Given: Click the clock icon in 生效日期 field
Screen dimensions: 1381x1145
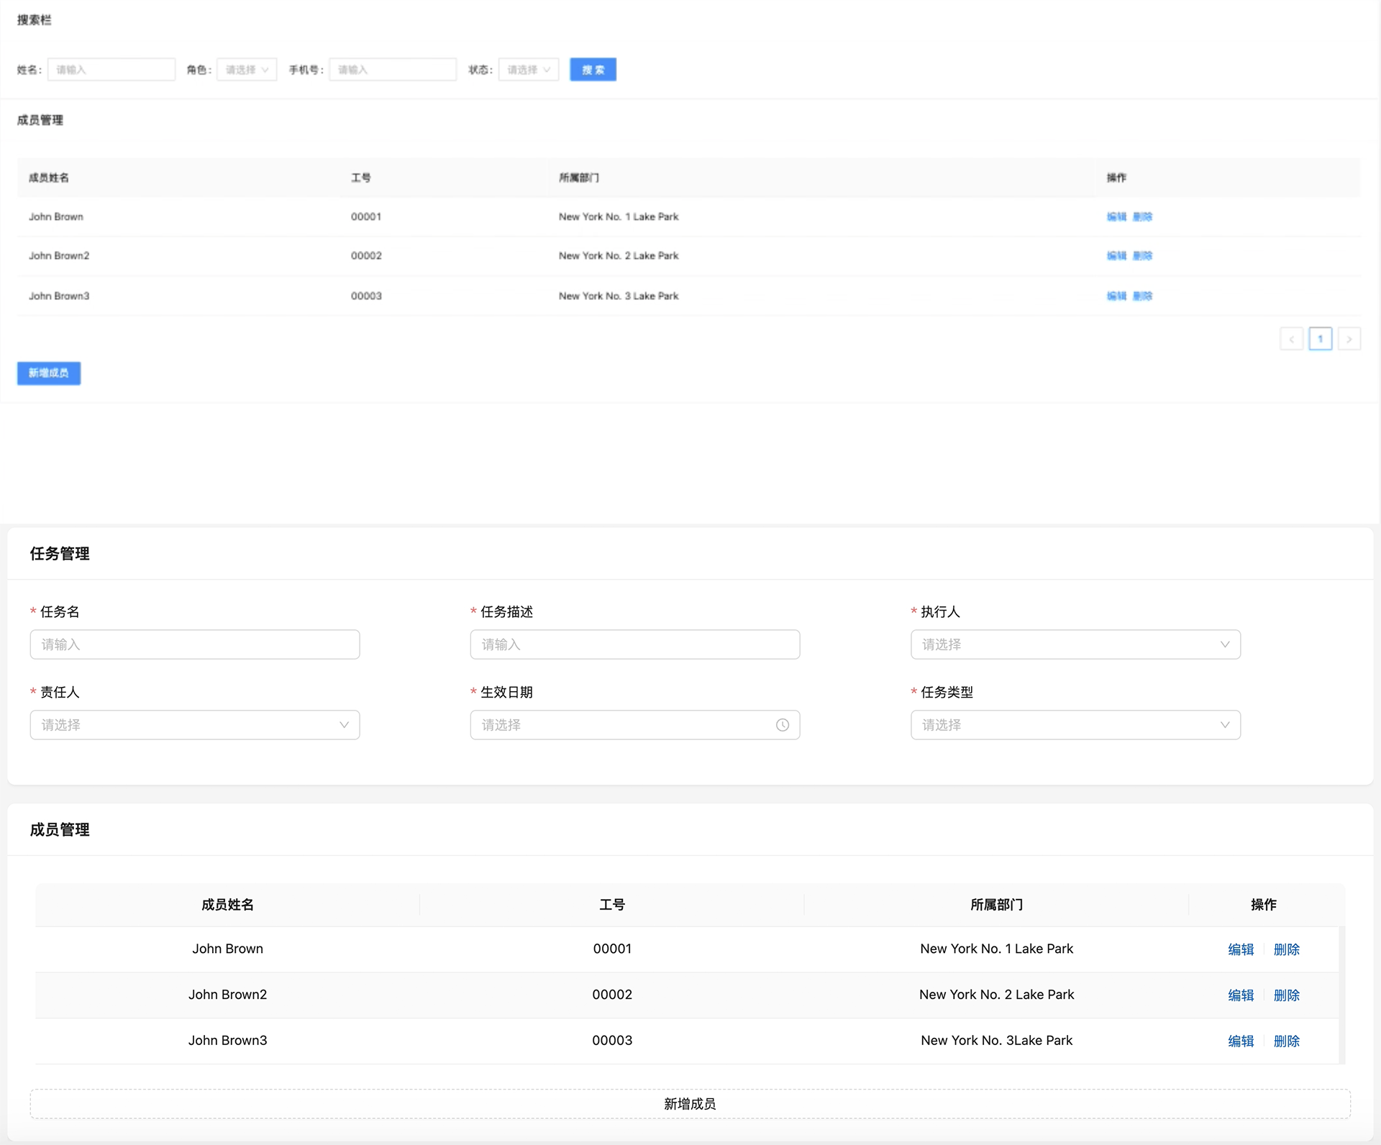Looking at the screenshot, I should pos(783,725).
